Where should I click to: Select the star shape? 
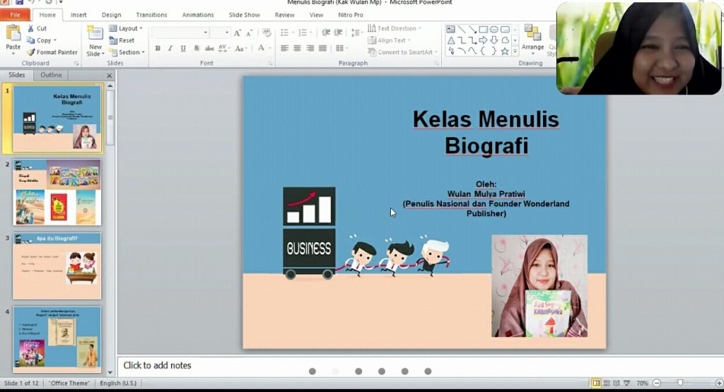point(505,51)
